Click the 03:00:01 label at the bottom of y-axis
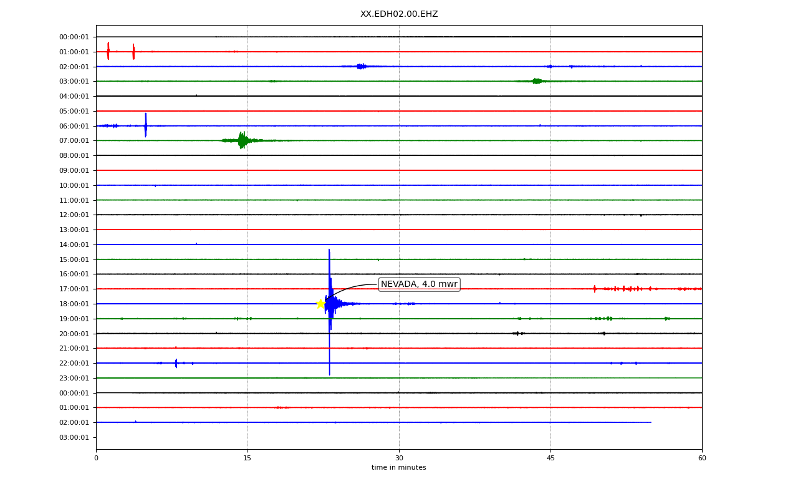The image size is (798, 499). pyautogui.click(x=74, y=437)
